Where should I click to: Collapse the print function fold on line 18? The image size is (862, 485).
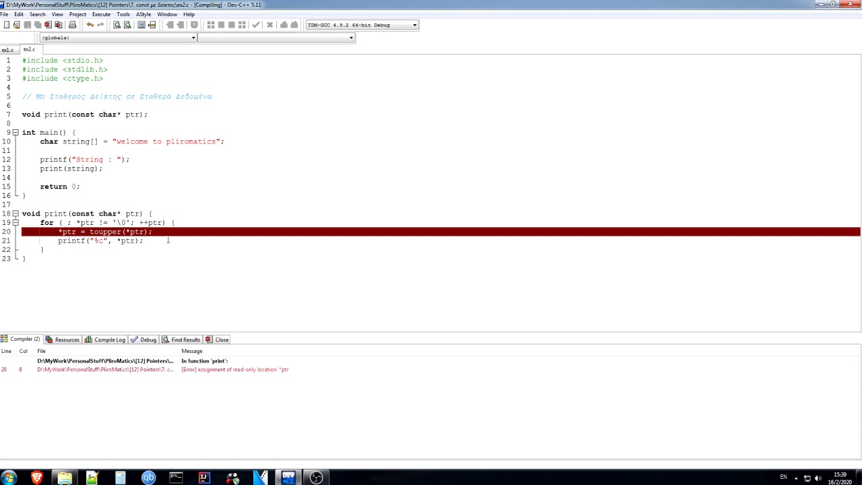point(15,214)
